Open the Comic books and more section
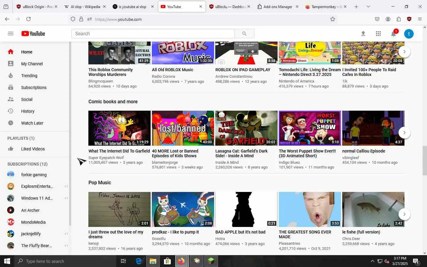427x267 pixels. [113, 101]
